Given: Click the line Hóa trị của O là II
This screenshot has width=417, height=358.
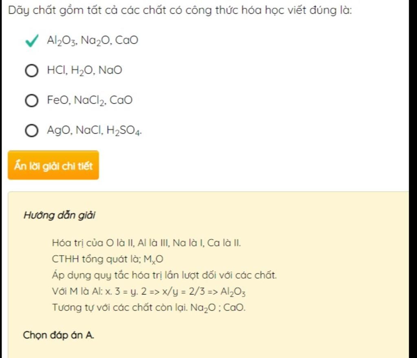Looking at the screenshot, I should pos(146,243).
